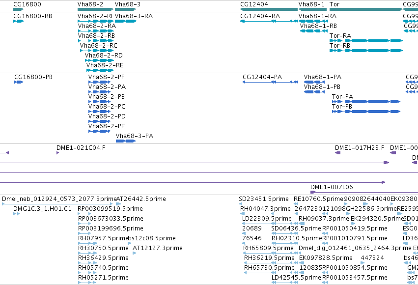Click transcript Vha68-2-RC
The image size is (418, 285).
[97, 51]
